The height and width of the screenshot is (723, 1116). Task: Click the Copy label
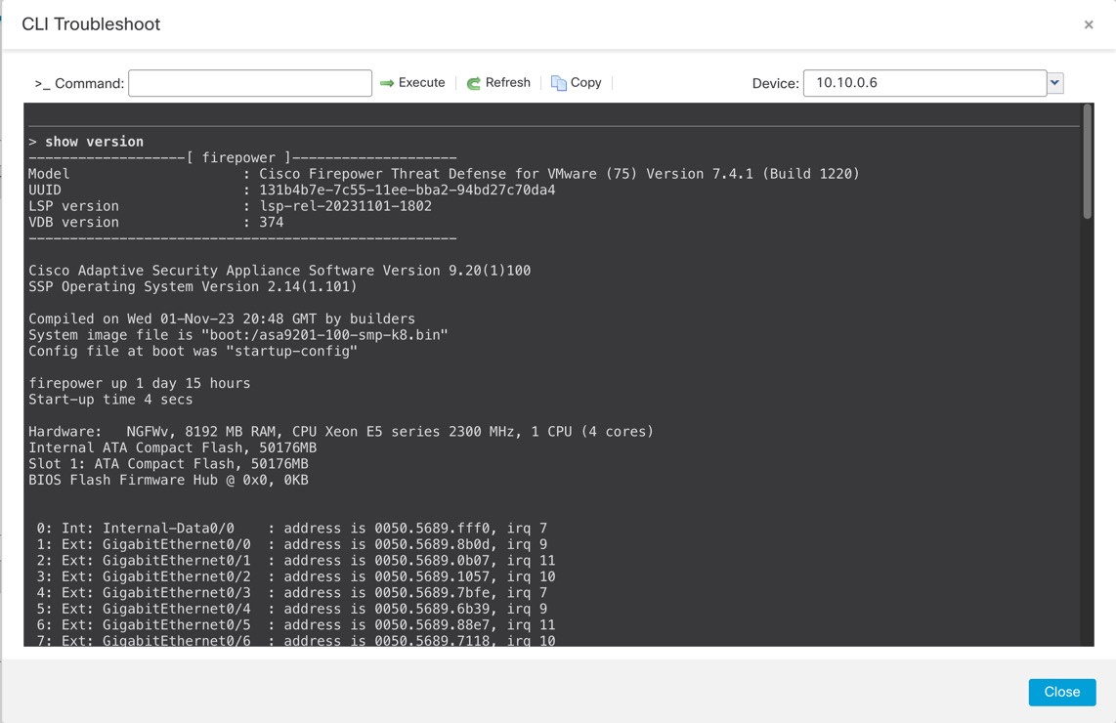tap(585, 82)
